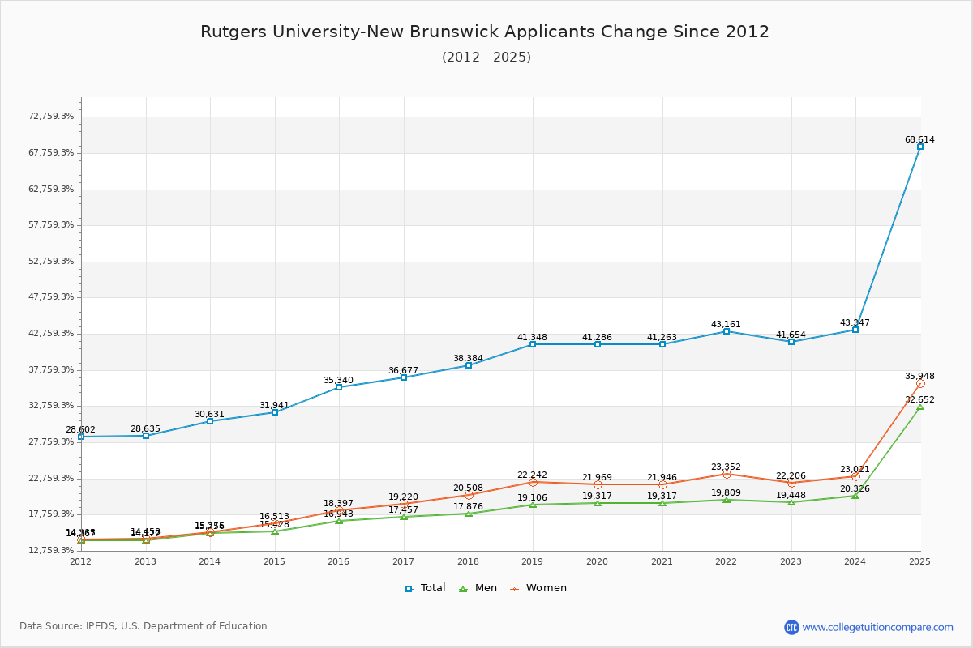Click the 2025 Total data point 68,614
The height and width of the screenshot is (648, 973).
click(x=919, y=147)
